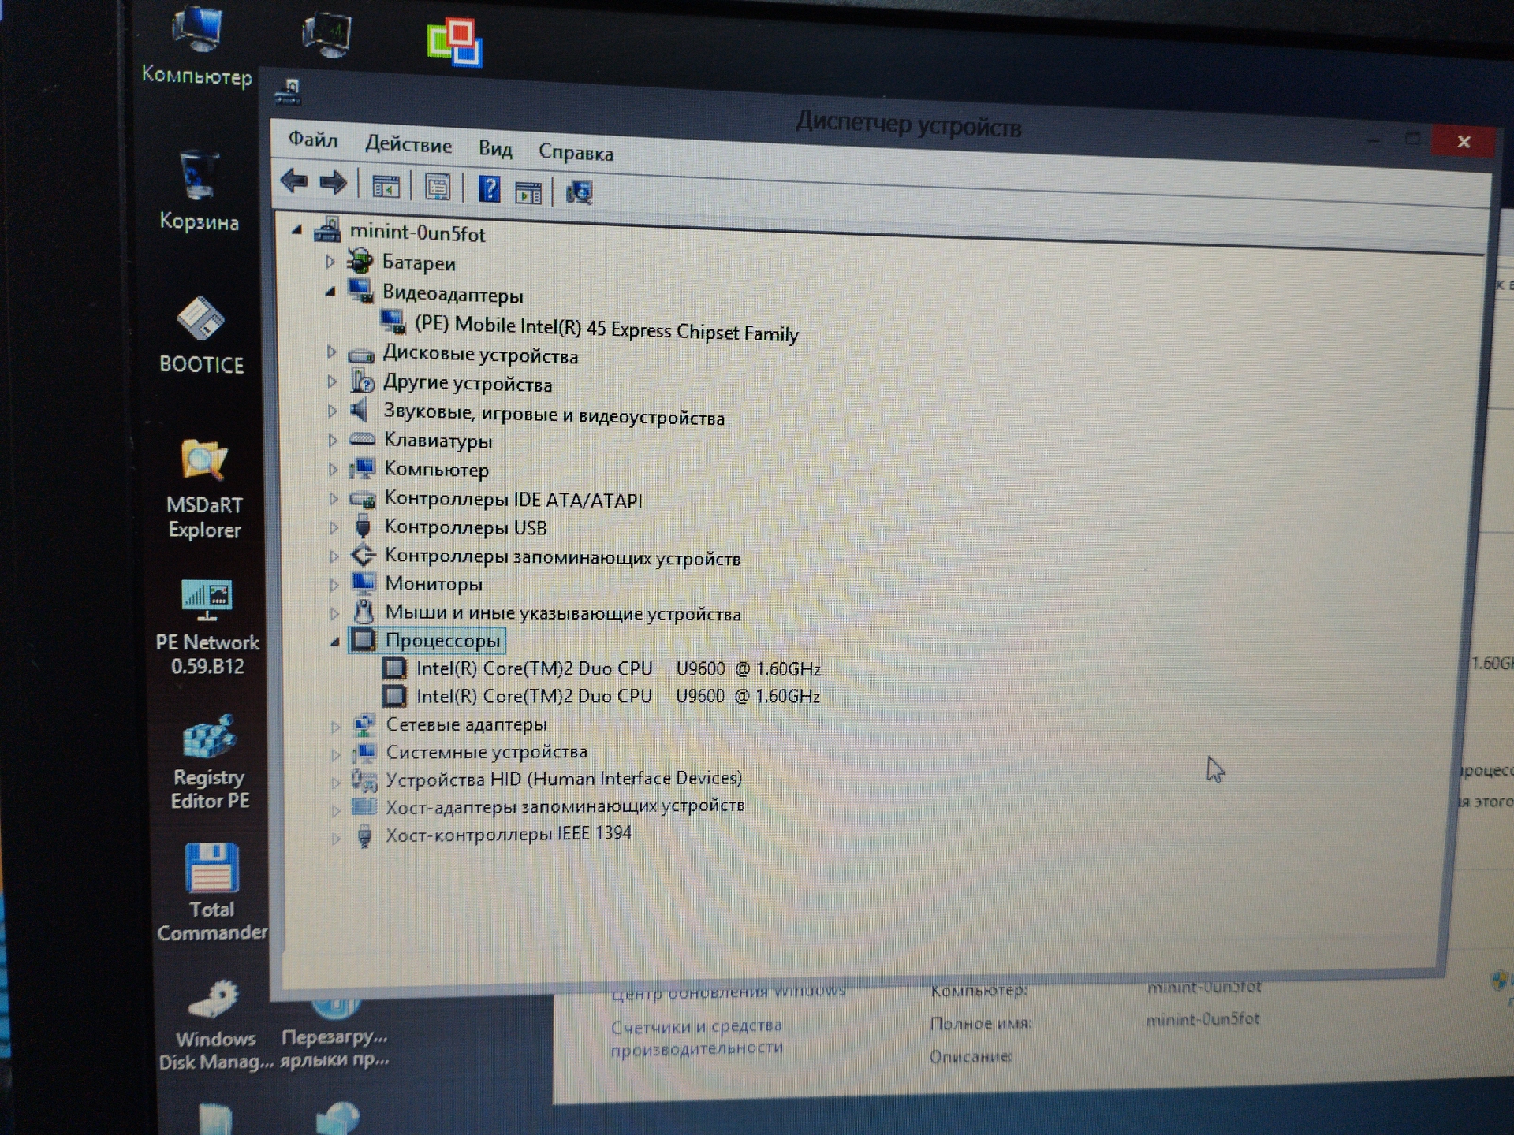Collapse the Процессоры category

tap(334, 642)
